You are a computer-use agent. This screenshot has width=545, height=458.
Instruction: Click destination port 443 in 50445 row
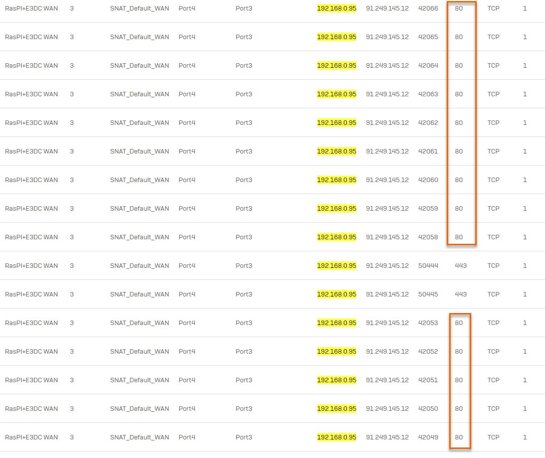point(461,294)
